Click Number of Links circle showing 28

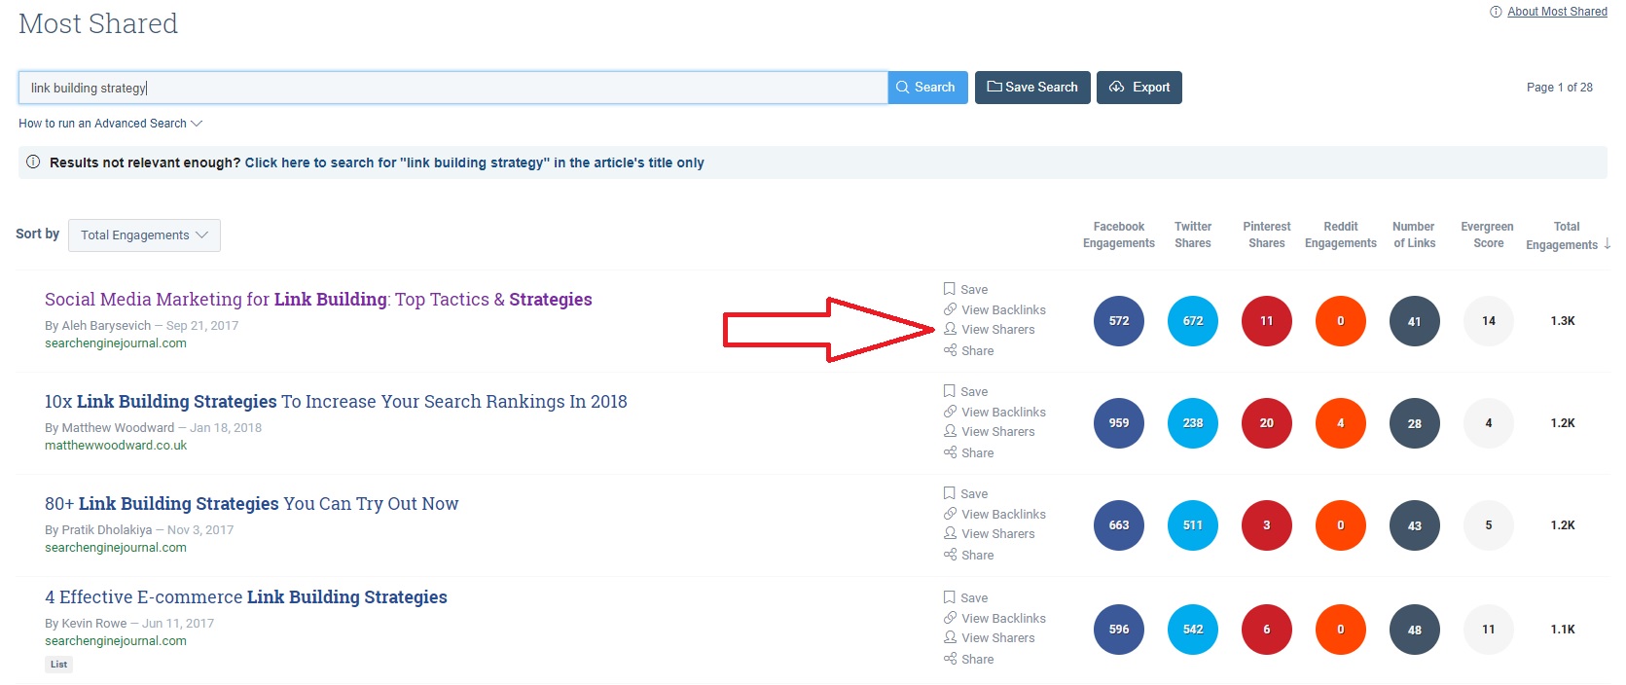point(1415,423)
